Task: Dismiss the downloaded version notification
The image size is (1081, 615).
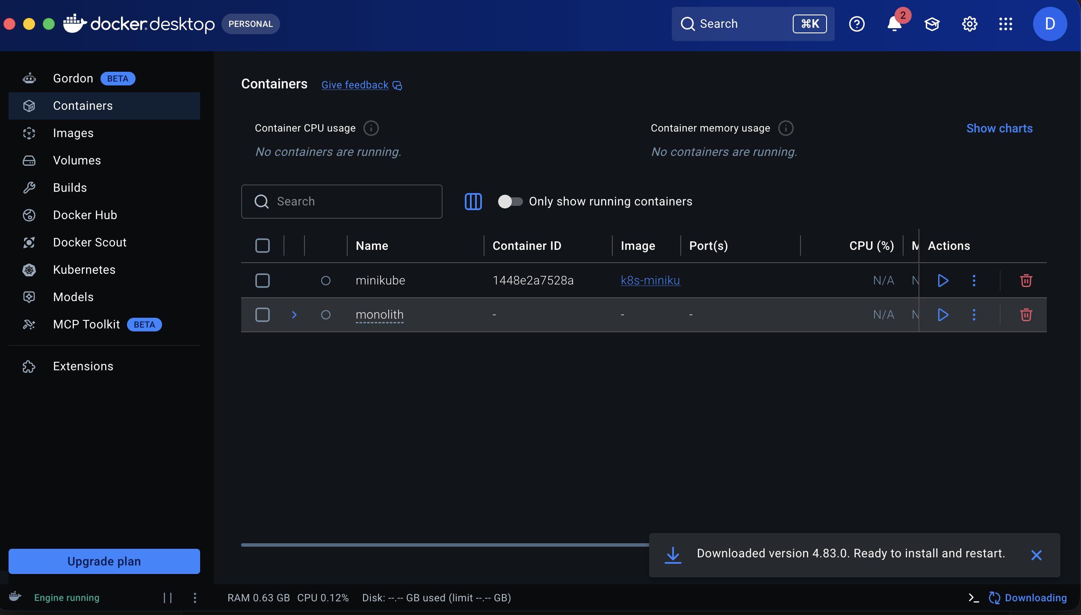Action: point(1036,555)
